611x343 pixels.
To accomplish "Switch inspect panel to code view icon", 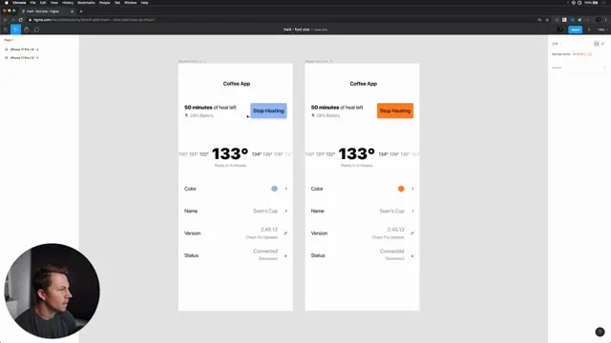I will (x=597, y=44).
